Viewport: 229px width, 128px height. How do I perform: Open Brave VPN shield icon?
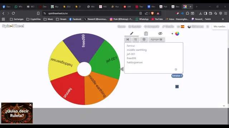click(x=220, y=14)
